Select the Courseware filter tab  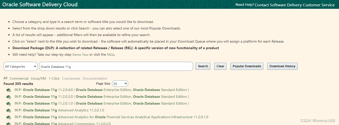click(71, 78)
